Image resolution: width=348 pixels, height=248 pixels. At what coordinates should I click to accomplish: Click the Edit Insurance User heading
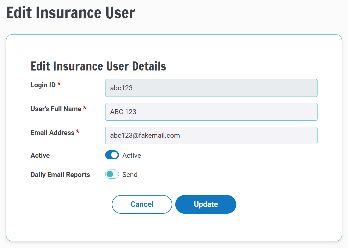[x=71, y=12]
